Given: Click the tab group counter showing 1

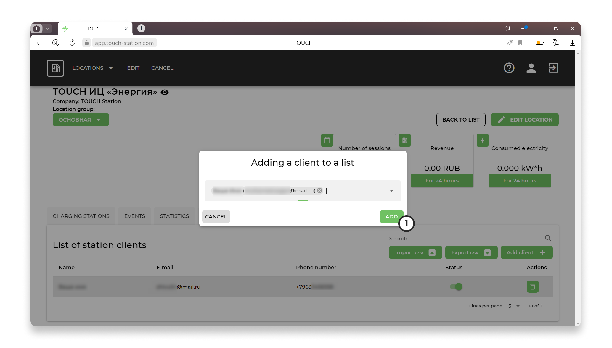Looking at the screenshot, I should click(x=37, y=29).
